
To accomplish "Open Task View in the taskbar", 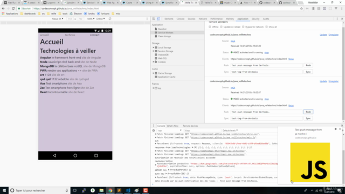I will pos(75,190).
